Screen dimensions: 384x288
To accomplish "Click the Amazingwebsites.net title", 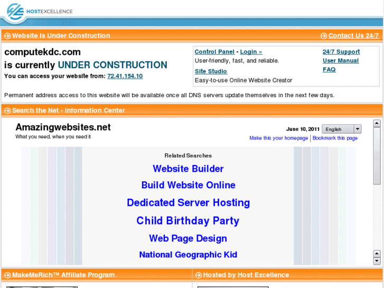I will [x=63, y=127].
